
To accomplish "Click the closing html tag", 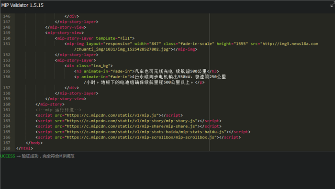I will (x=24, y=148).
